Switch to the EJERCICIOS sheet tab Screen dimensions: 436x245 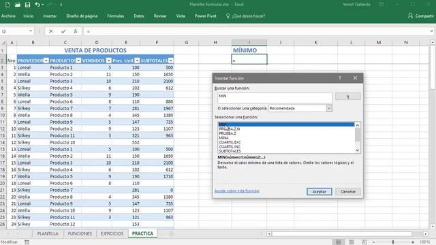(x=112, y=233)
